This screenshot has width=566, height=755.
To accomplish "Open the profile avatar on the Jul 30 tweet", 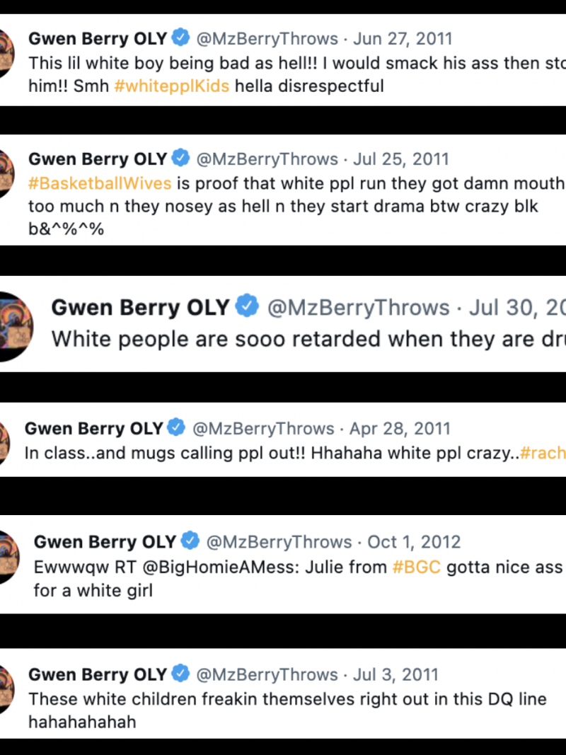I will (x=16, y=325).
